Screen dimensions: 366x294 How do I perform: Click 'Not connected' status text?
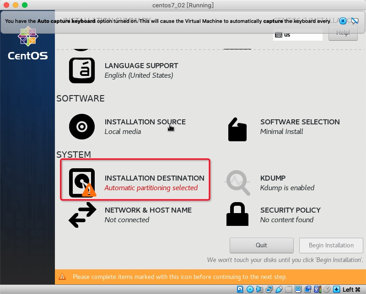[127, 220]
